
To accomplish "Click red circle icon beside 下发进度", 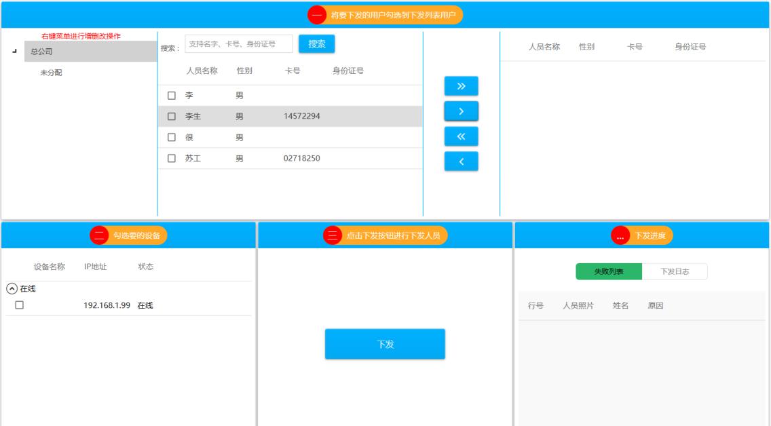I will (620, 235).
